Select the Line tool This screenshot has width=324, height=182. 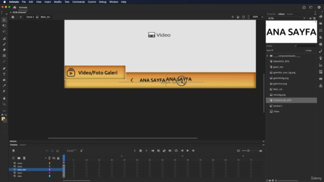(x=4, y=62)
